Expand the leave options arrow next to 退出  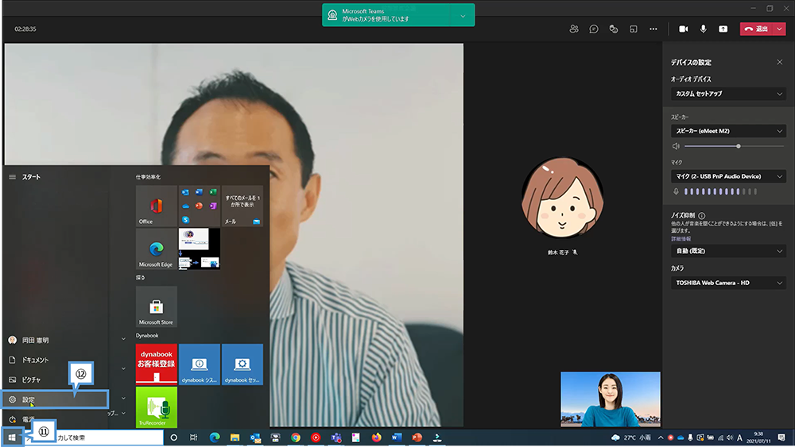point(780,29)
